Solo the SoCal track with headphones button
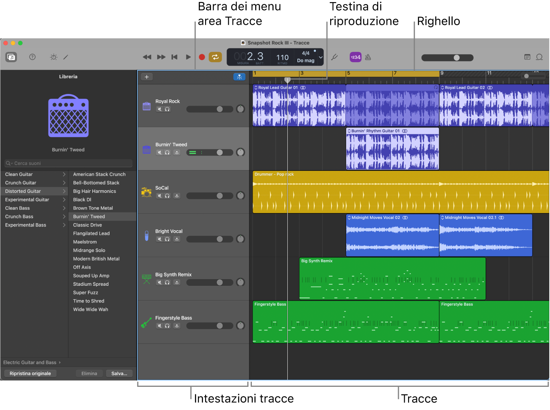 click(x=167, y=196)
